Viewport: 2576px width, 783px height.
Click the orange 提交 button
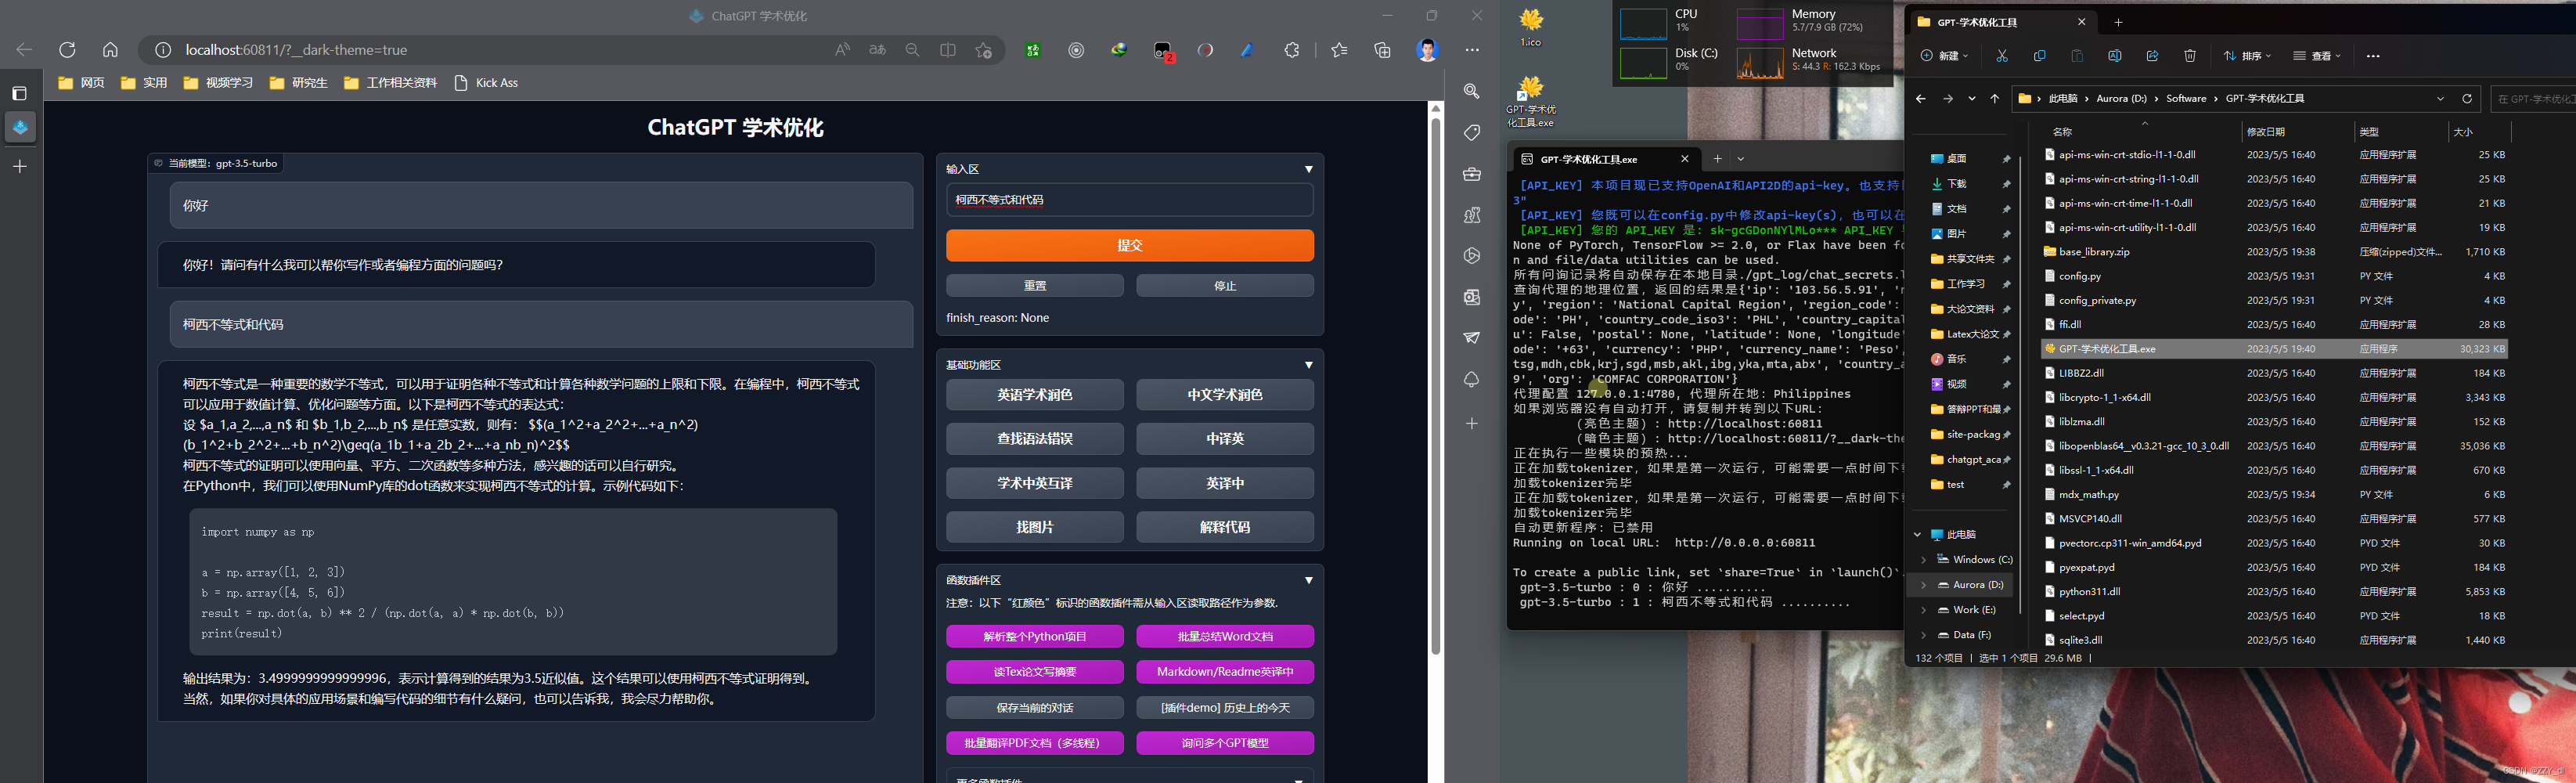[1129, 245]
